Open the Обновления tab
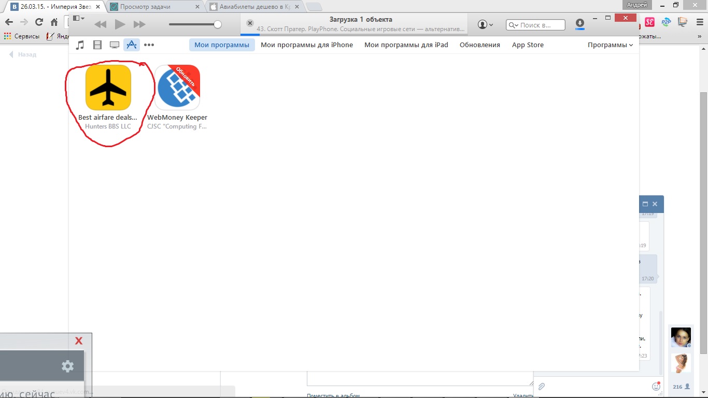The image size is (708, 398). [480, 45]
